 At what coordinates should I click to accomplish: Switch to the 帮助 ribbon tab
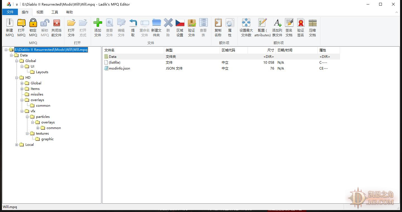[x=70, y=12]
